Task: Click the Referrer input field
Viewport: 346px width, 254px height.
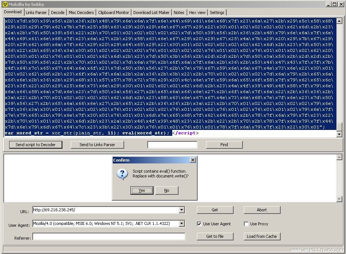Action: pyautogui.click(x=109, y=237)
